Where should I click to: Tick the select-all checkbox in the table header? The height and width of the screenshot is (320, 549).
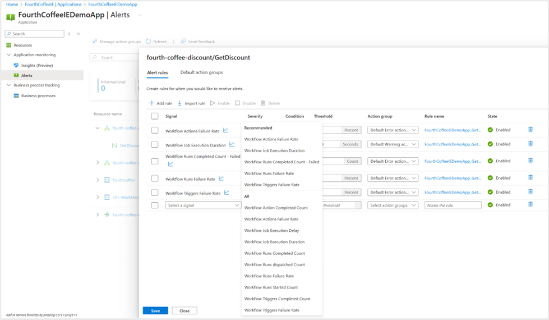pyautogui.click(x=155, y=116)
